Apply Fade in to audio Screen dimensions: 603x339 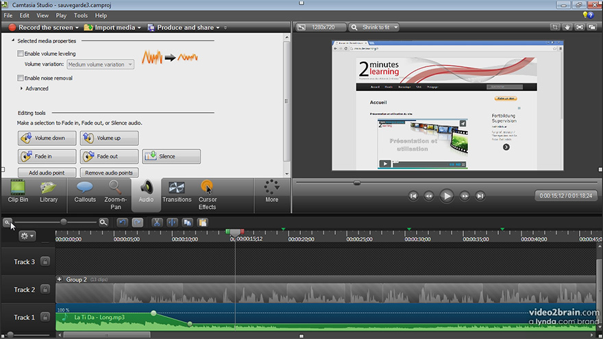click(x=47, y=156)
